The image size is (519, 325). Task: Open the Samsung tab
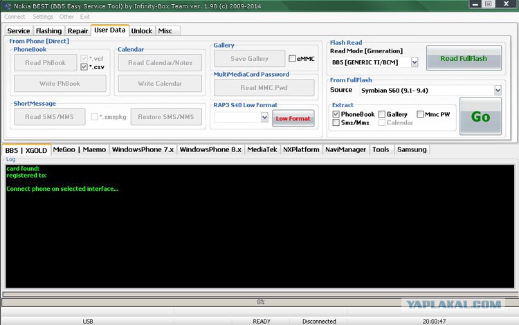[412, 149]
